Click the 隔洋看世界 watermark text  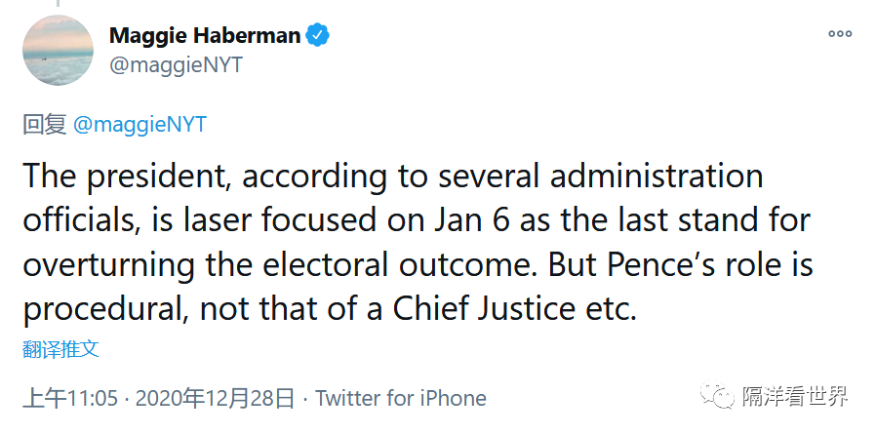click(796, 397)
